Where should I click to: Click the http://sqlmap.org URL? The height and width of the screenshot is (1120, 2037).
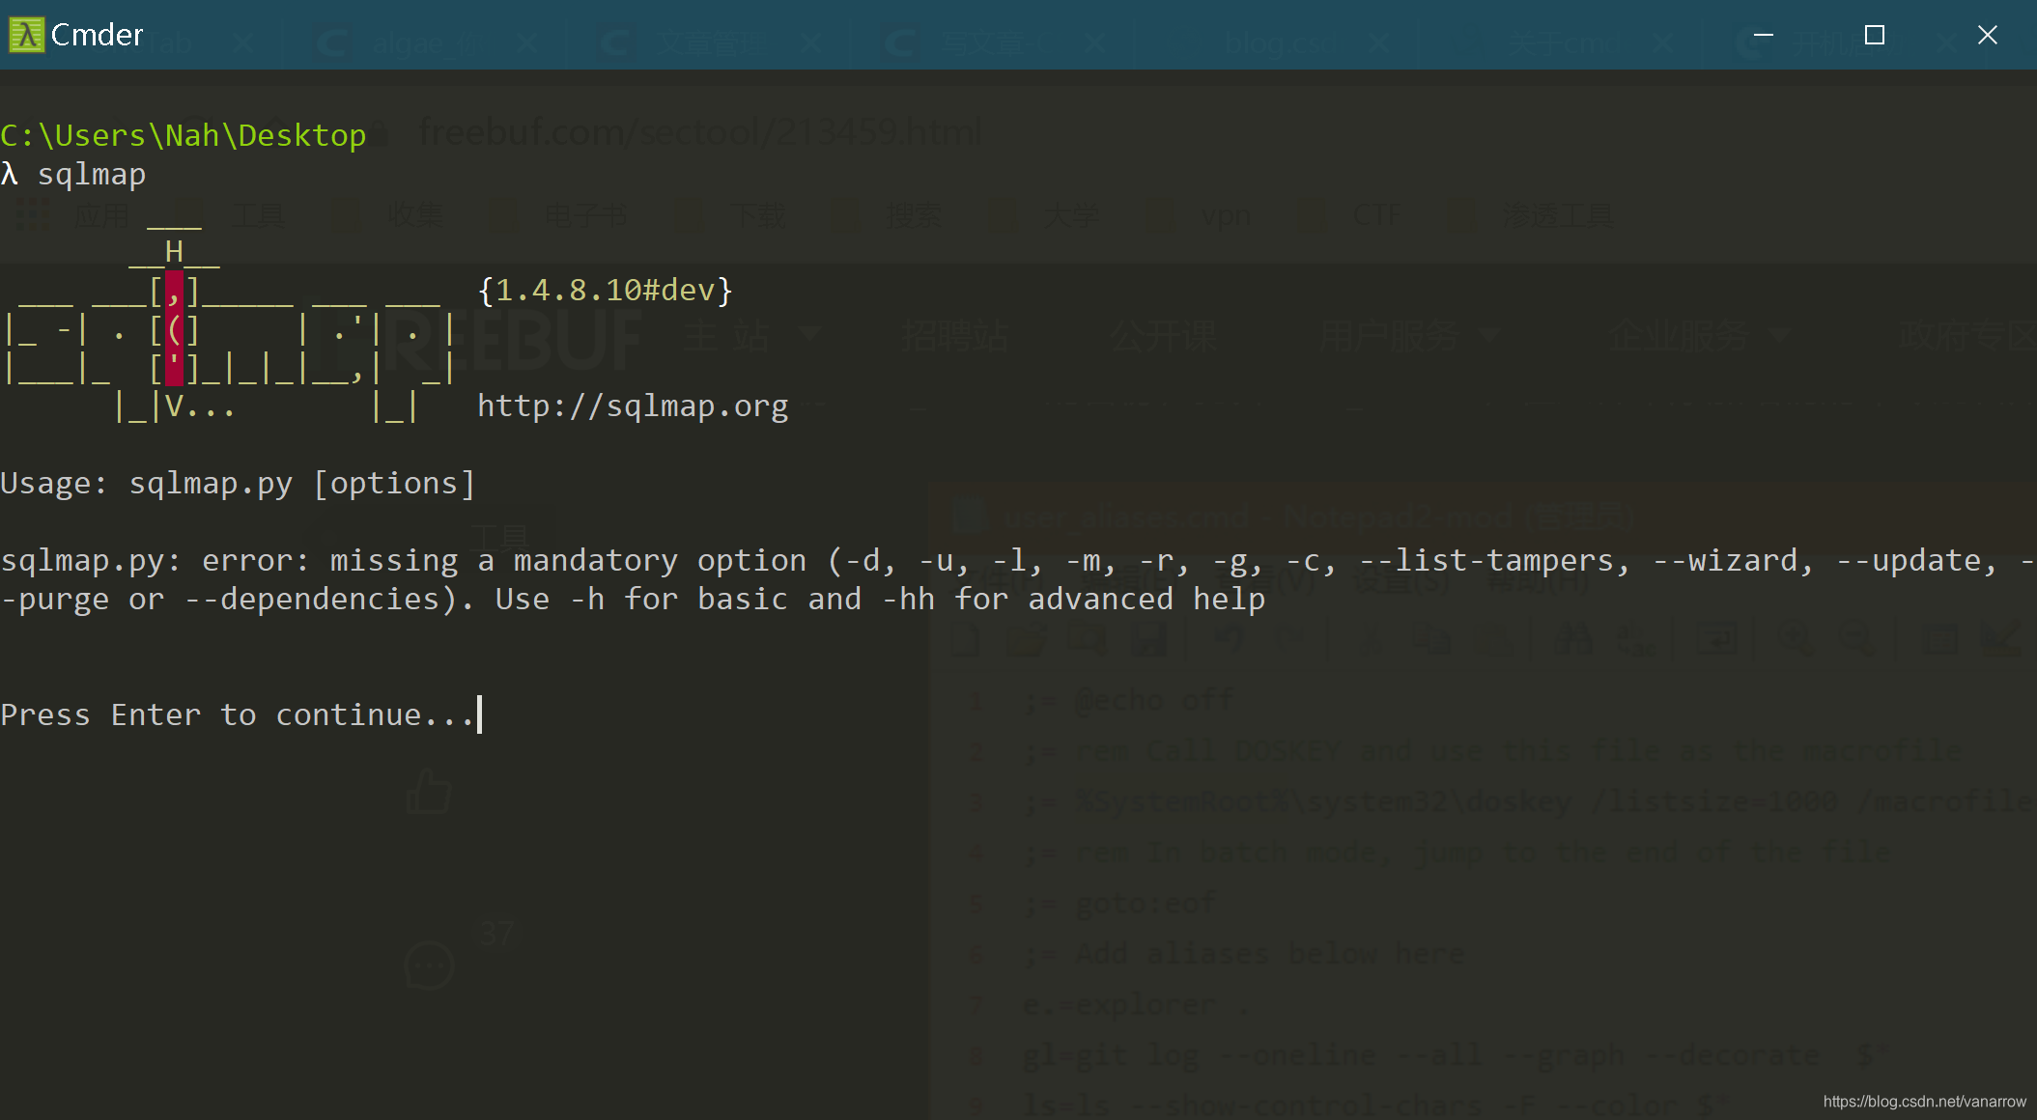pyautogui.click(x=633, y=406)
